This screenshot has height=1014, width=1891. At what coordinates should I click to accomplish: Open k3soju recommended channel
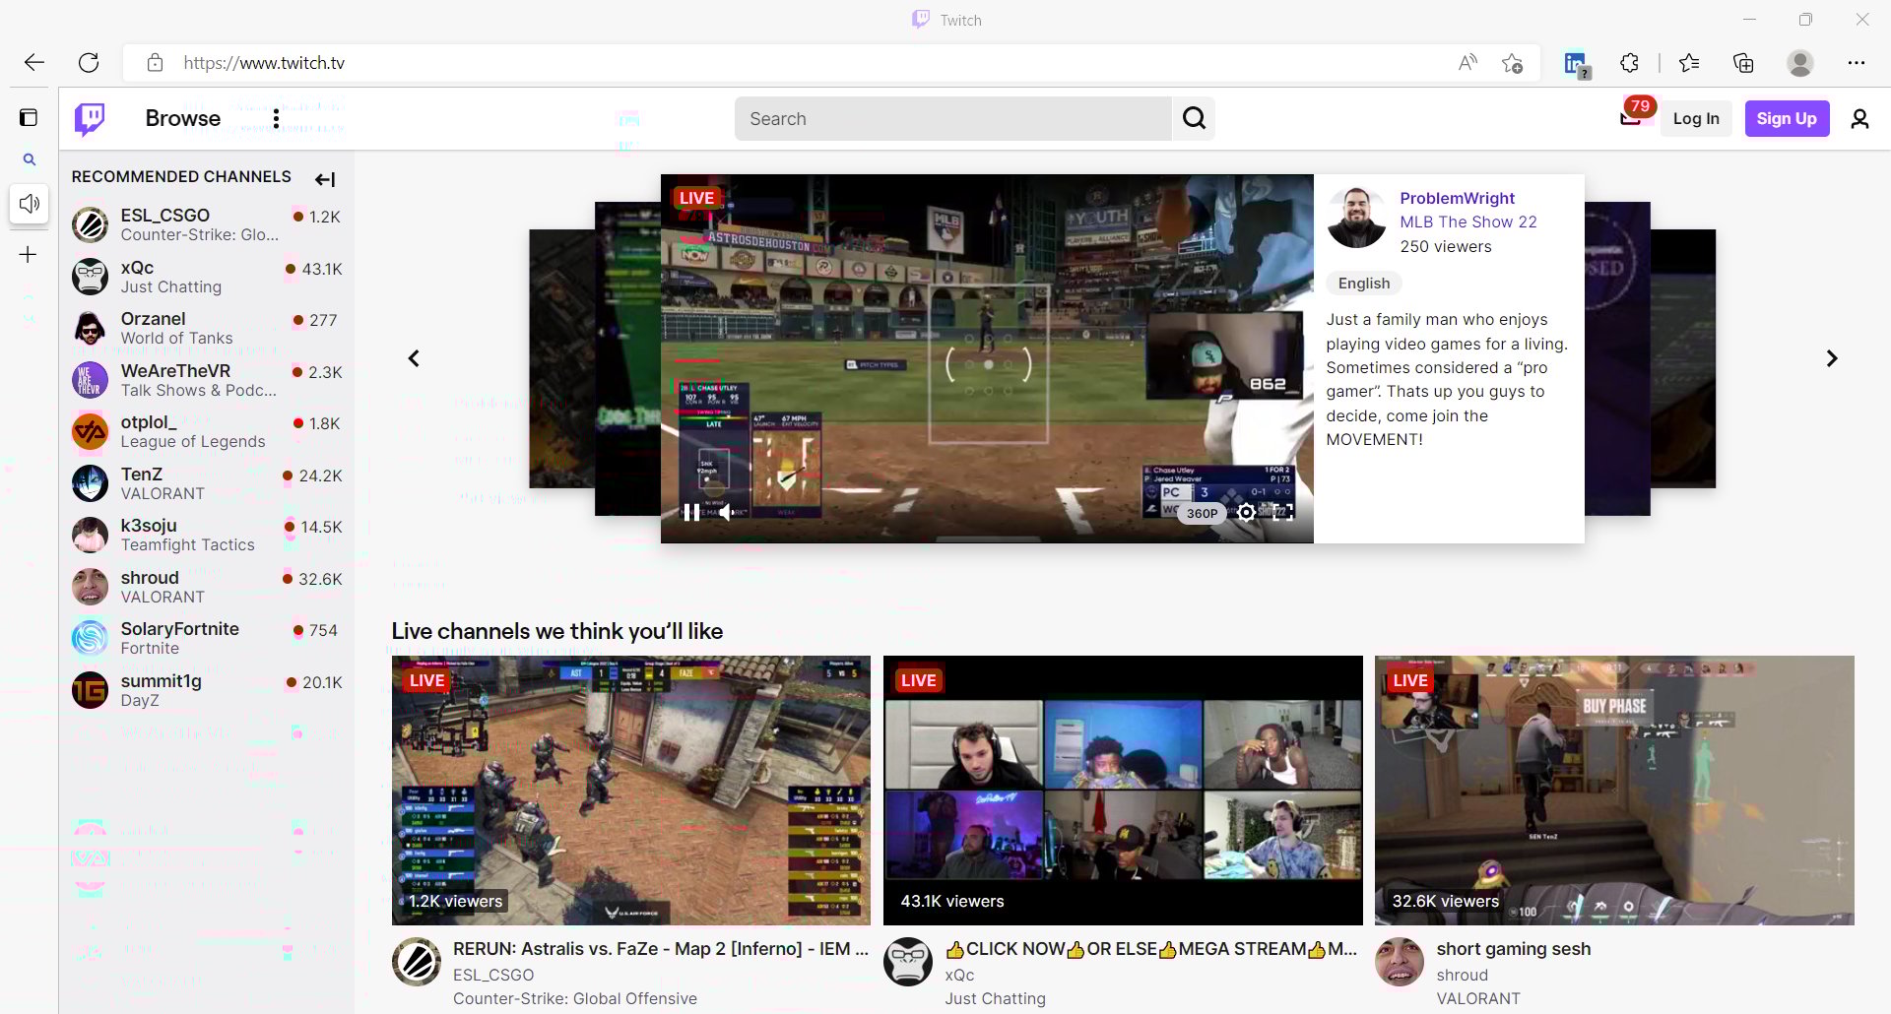(206, 535)
